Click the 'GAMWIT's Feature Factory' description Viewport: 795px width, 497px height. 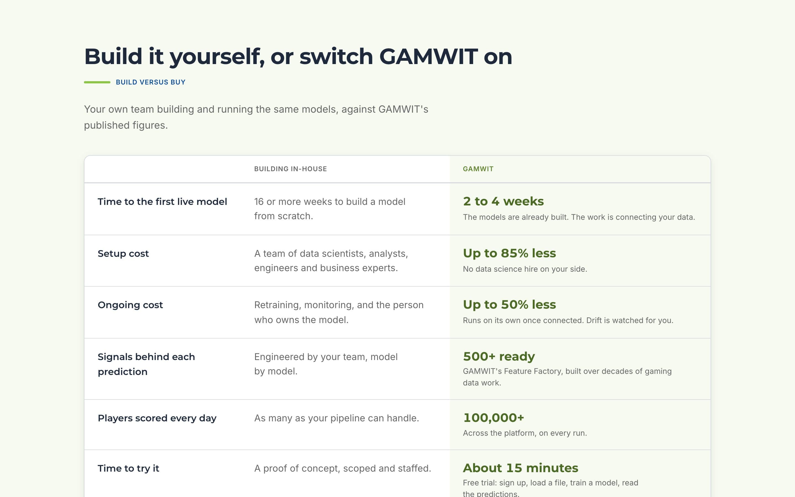(x=567, y=377)
